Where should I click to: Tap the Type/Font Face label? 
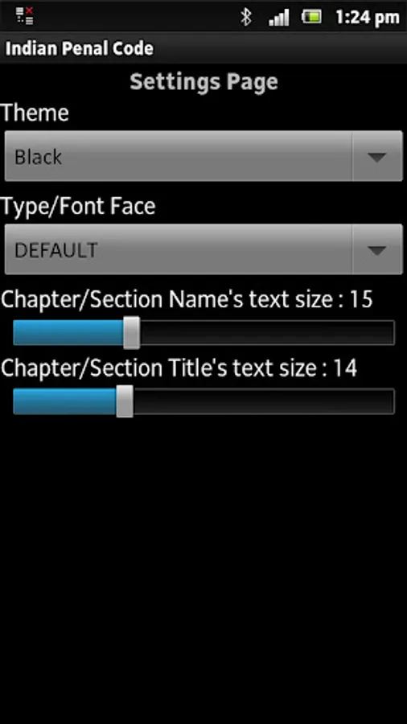click(78, 206)
